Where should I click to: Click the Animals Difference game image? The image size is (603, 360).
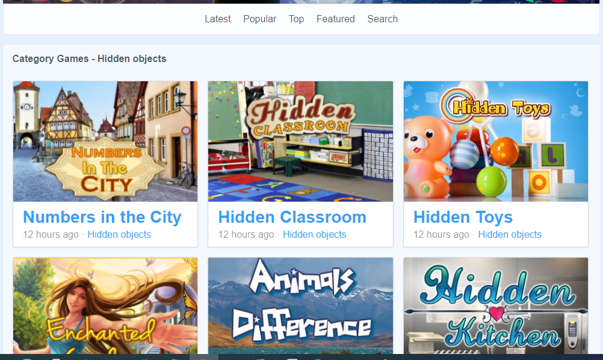(x=300, y=306)
